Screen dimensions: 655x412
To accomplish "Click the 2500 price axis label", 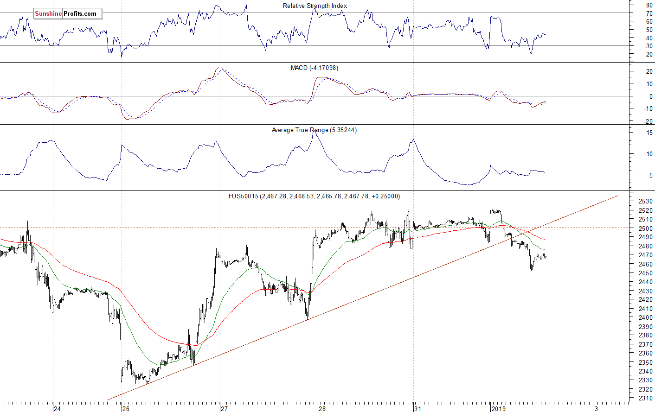I will (x=646, y=228).
